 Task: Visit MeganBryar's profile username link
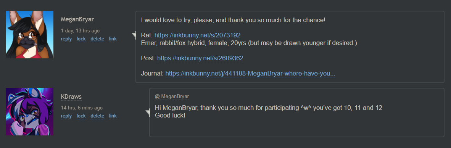click(77, 19)
